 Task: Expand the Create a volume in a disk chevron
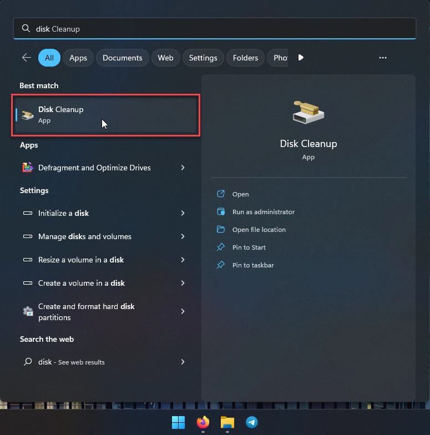click(x=183, y=283)
